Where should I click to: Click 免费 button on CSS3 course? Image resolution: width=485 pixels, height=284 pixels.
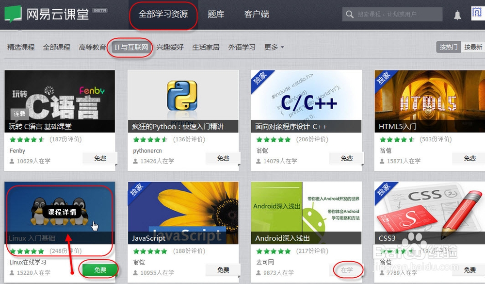[469, 270]
